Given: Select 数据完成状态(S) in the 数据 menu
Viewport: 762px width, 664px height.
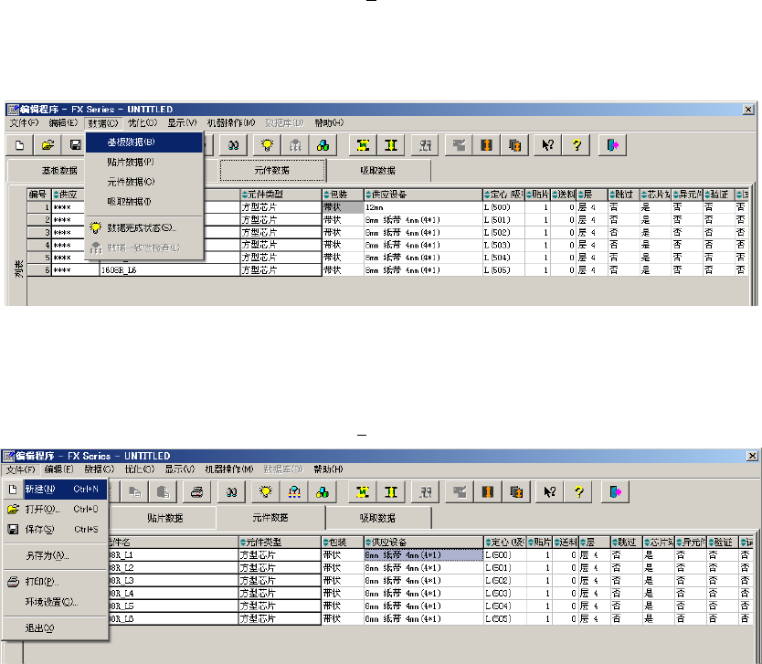Looking at the screenshot, I should (144, 227).
